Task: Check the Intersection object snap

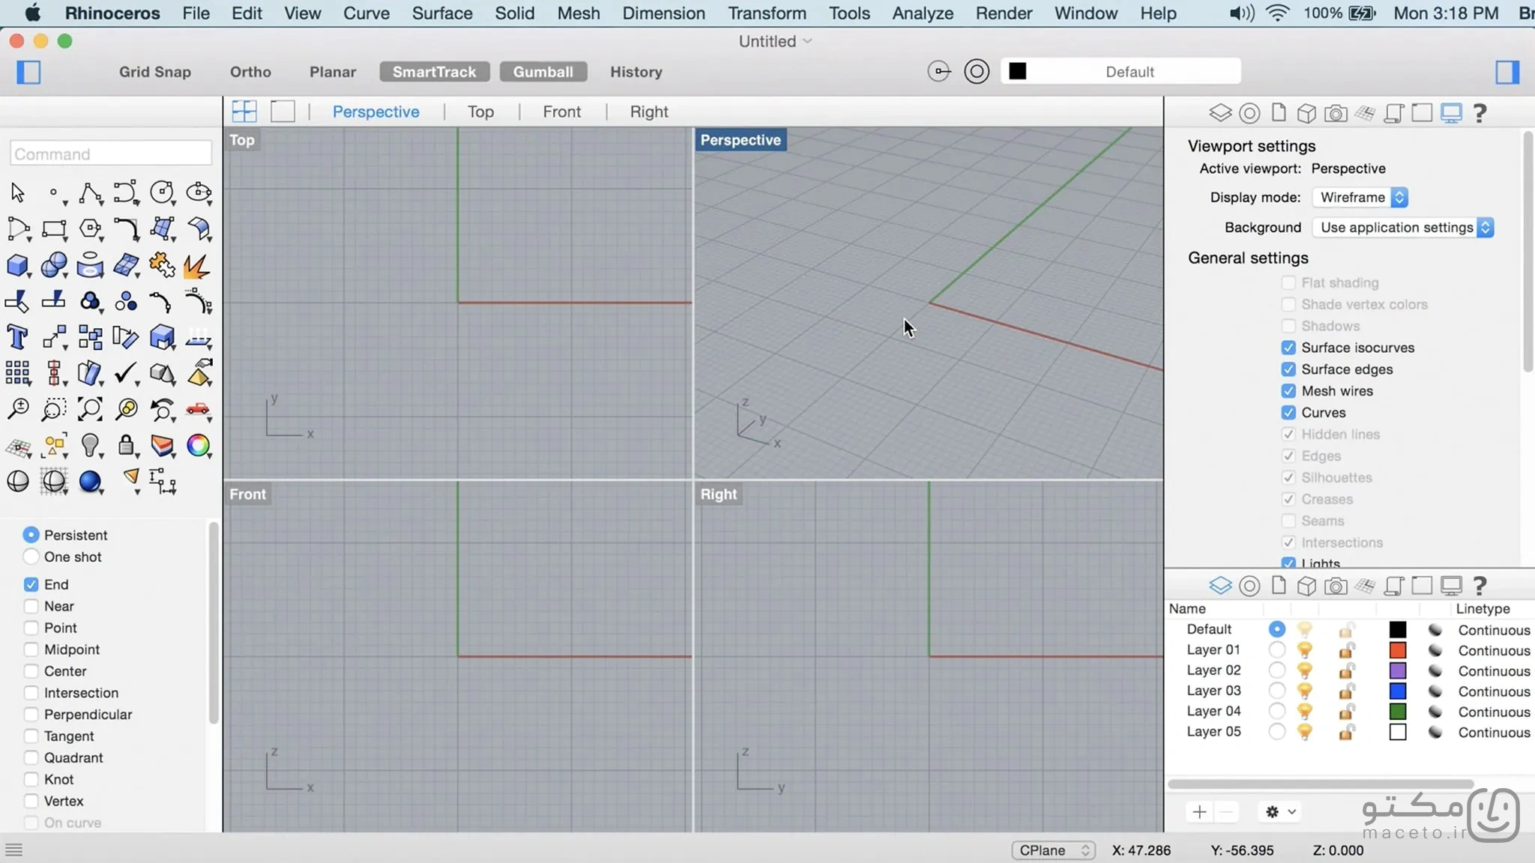Action: [x=31, y=693]
